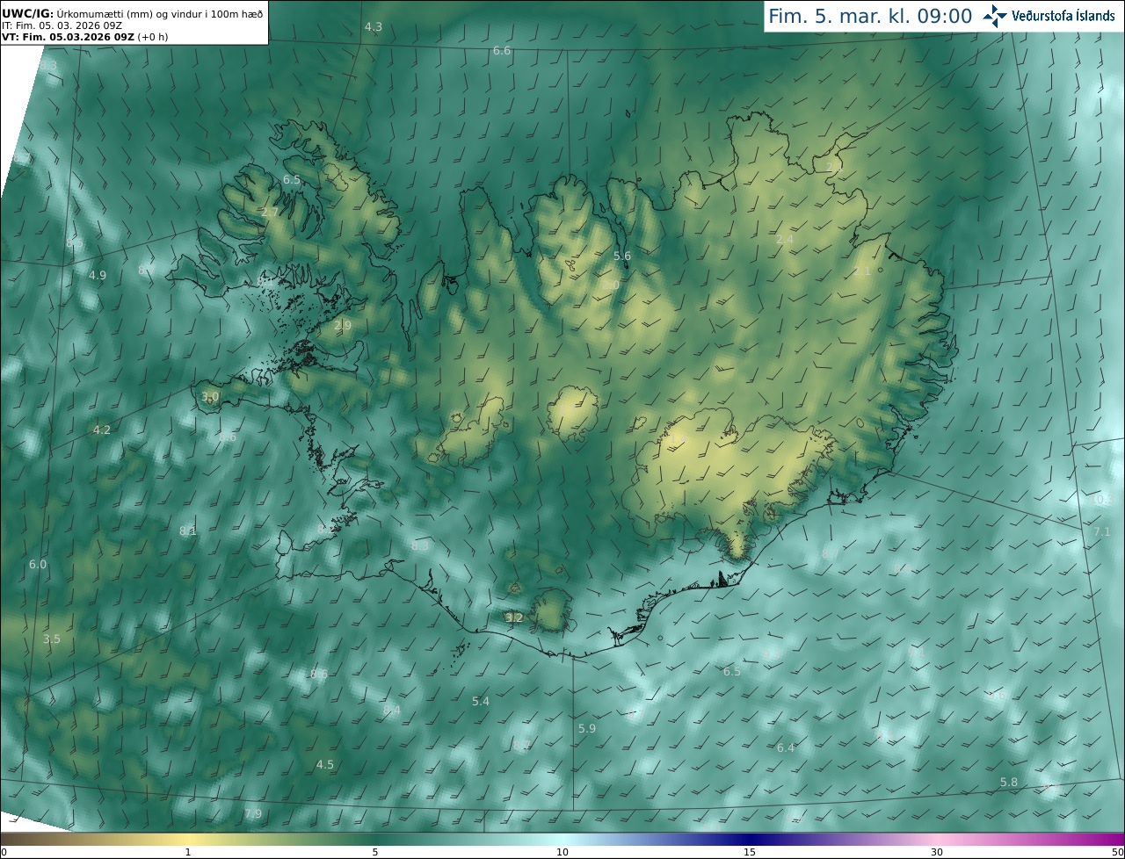Viewport: 1125px width, 859px height.
Task: Click the 'IT: Fim. 05. 03. 2026 09Z' line
Action: point(62,25)
